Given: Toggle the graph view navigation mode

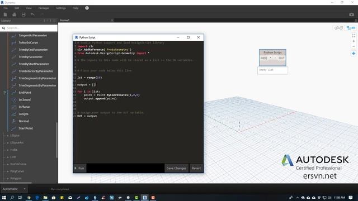Looking at the screenshot, I should [351, 28].
